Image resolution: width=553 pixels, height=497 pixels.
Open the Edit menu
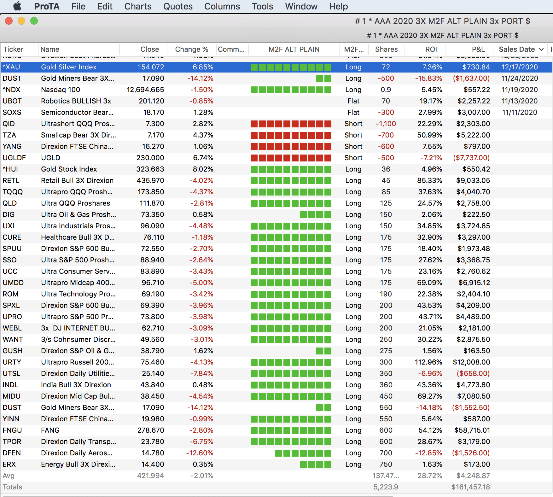point(105,6)
